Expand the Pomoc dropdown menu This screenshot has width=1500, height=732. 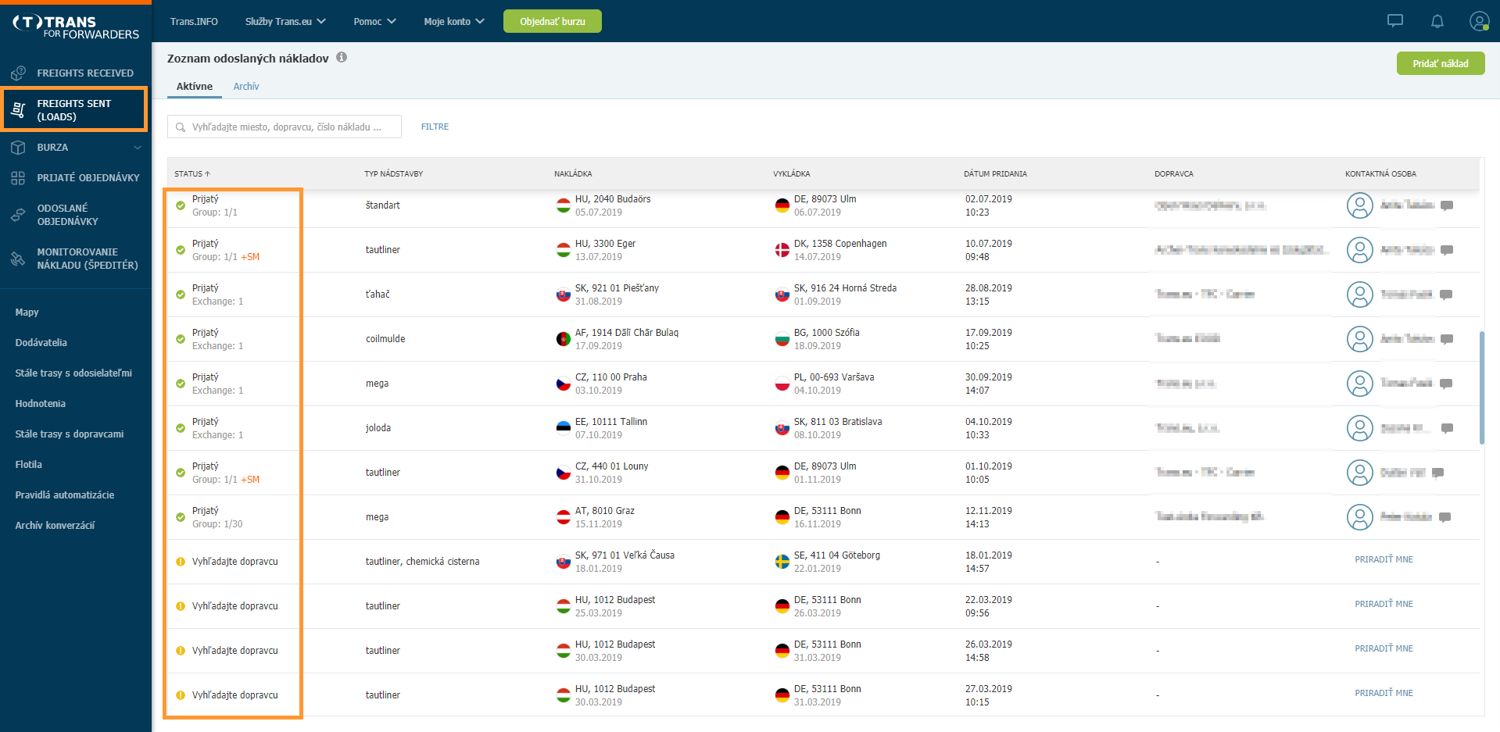pos(374,21)
